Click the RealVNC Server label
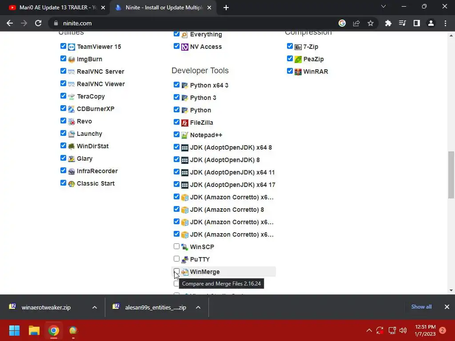The image size is (455, 341). tap(100, 71)
